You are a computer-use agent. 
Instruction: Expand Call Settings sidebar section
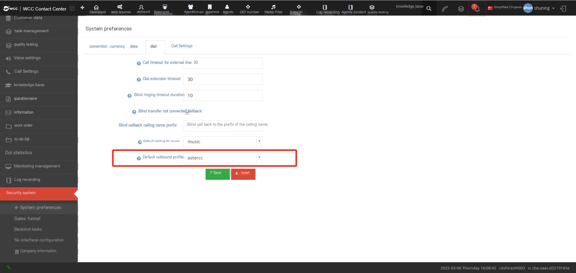[x=39, y=72]
